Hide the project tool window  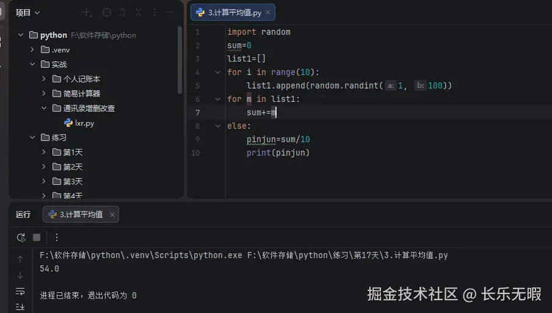point(170,13)
